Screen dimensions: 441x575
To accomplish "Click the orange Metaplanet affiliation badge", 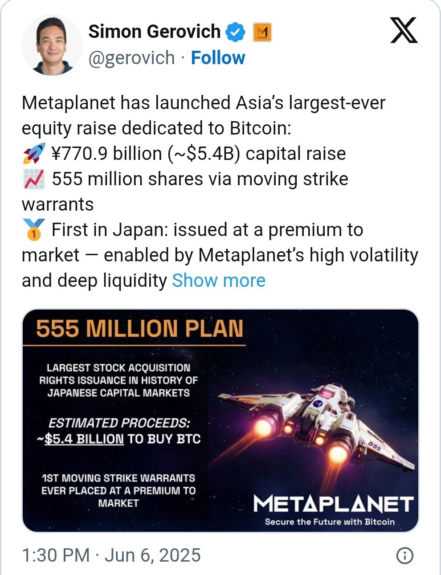I will pyautogui.click(x=262, y=32).
